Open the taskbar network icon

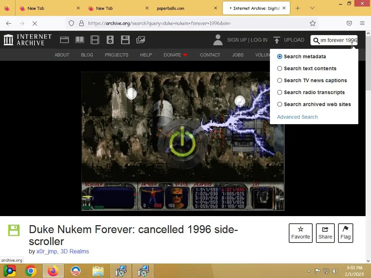pos(326,271)
